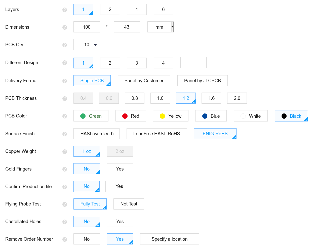Show the Remove Order Number help tooltip

click(x=65, y=239)
